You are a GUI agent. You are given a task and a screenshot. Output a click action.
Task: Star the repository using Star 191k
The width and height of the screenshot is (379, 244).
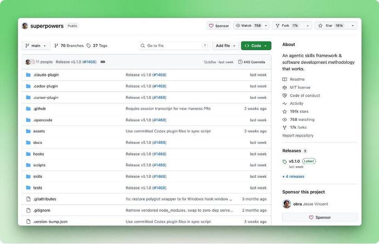(x=332, y=26)
